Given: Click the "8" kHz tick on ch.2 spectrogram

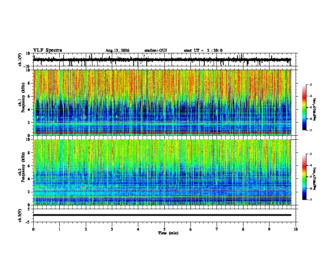Looking at the screenshot, I should 29,153.
